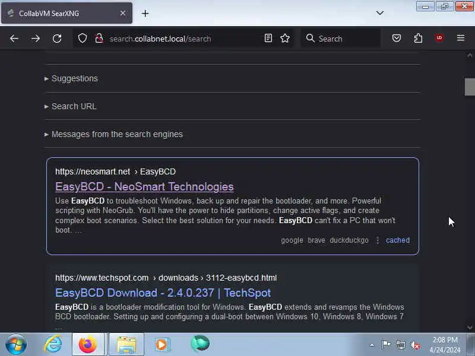Screen dimensions: 475x356
Task: Expand the Suggestions section
Action: click(x=71, y=78)
